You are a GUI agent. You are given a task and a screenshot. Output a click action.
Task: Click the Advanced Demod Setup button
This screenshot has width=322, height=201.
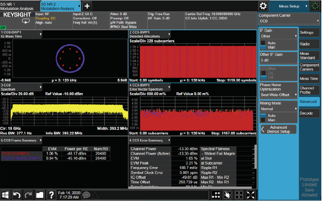point(279,130)
